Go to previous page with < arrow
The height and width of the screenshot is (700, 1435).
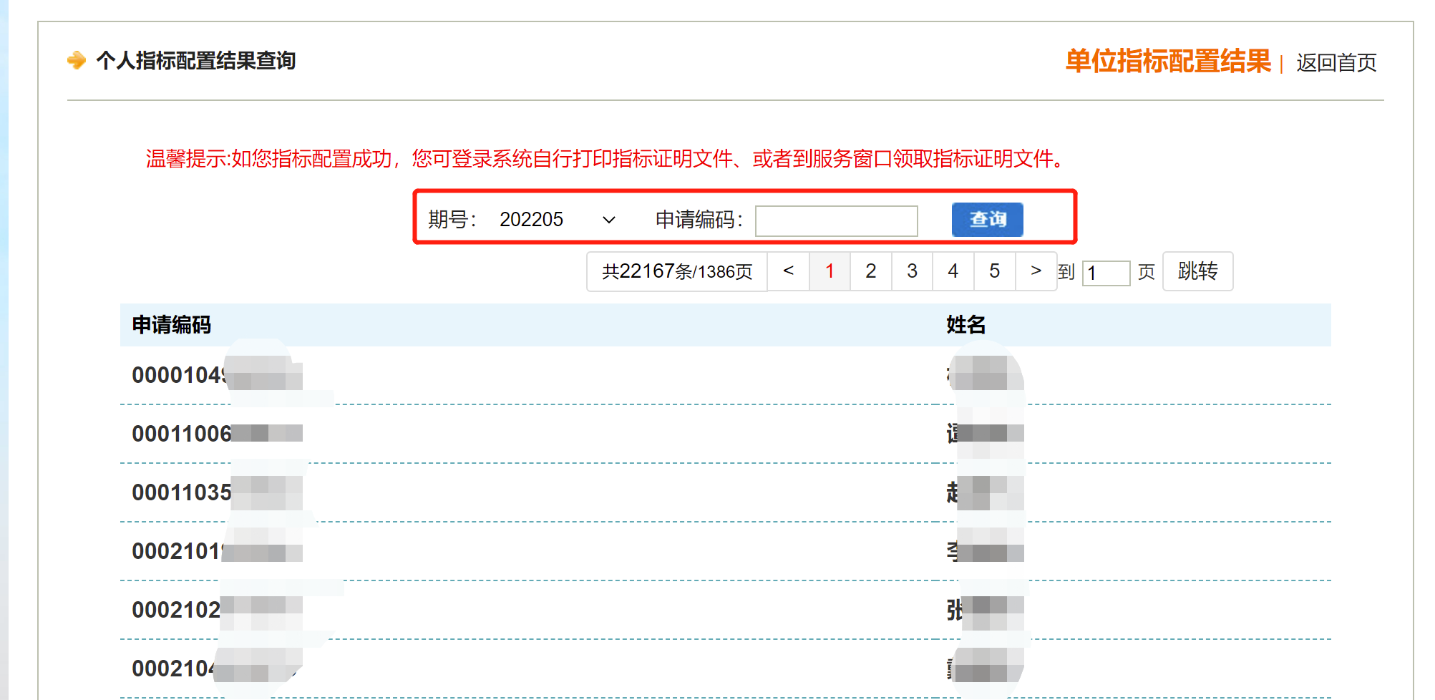coord(788,271)
